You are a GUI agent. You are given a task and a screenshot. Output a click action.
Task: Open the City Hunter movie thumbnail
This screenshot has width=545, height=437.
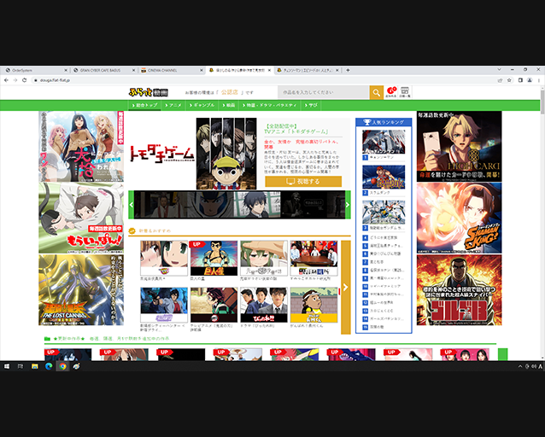pyautogui.click(x=164, y=305)
